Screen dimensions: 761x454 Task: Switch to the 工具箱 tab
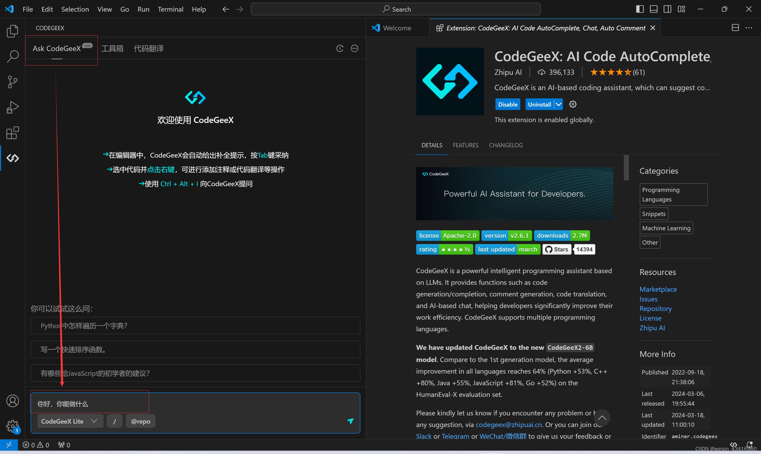pyautogui.click(x=113, y=48)
